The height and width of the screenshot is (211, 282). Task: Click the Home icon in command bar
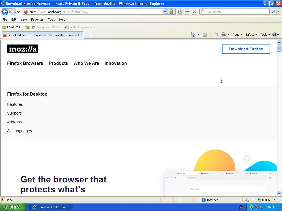[193, 35]
